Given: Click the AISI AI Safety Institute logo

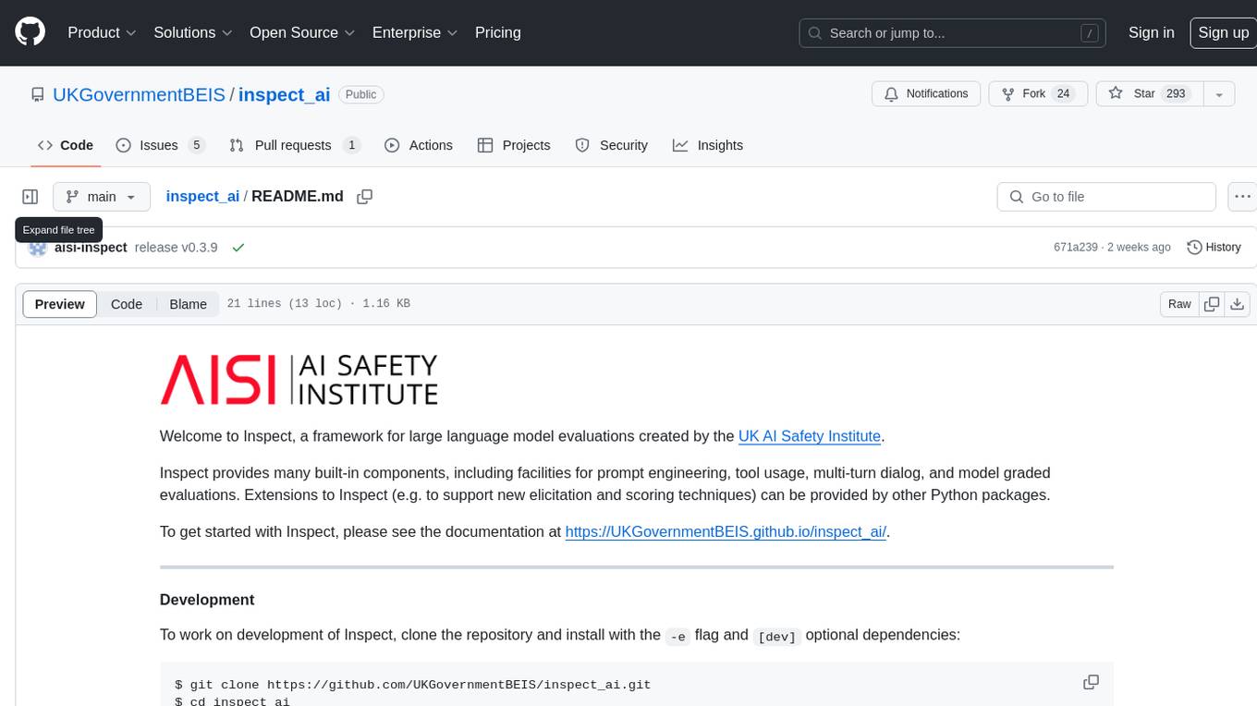Looking at the screenshot, I should pyautogui.click(x=299, y=380).
